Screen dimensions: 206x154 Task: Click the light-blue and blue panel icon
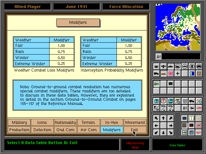192,73
